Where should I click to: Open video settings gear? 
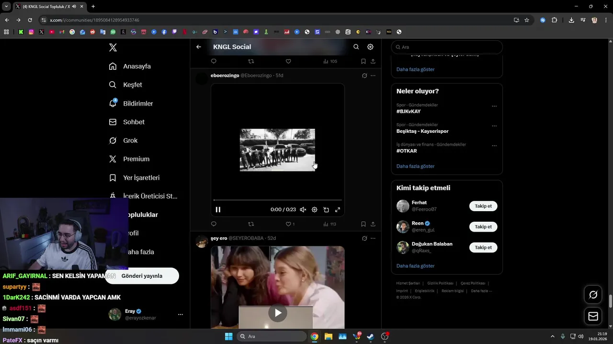click(x=315, y=210)
